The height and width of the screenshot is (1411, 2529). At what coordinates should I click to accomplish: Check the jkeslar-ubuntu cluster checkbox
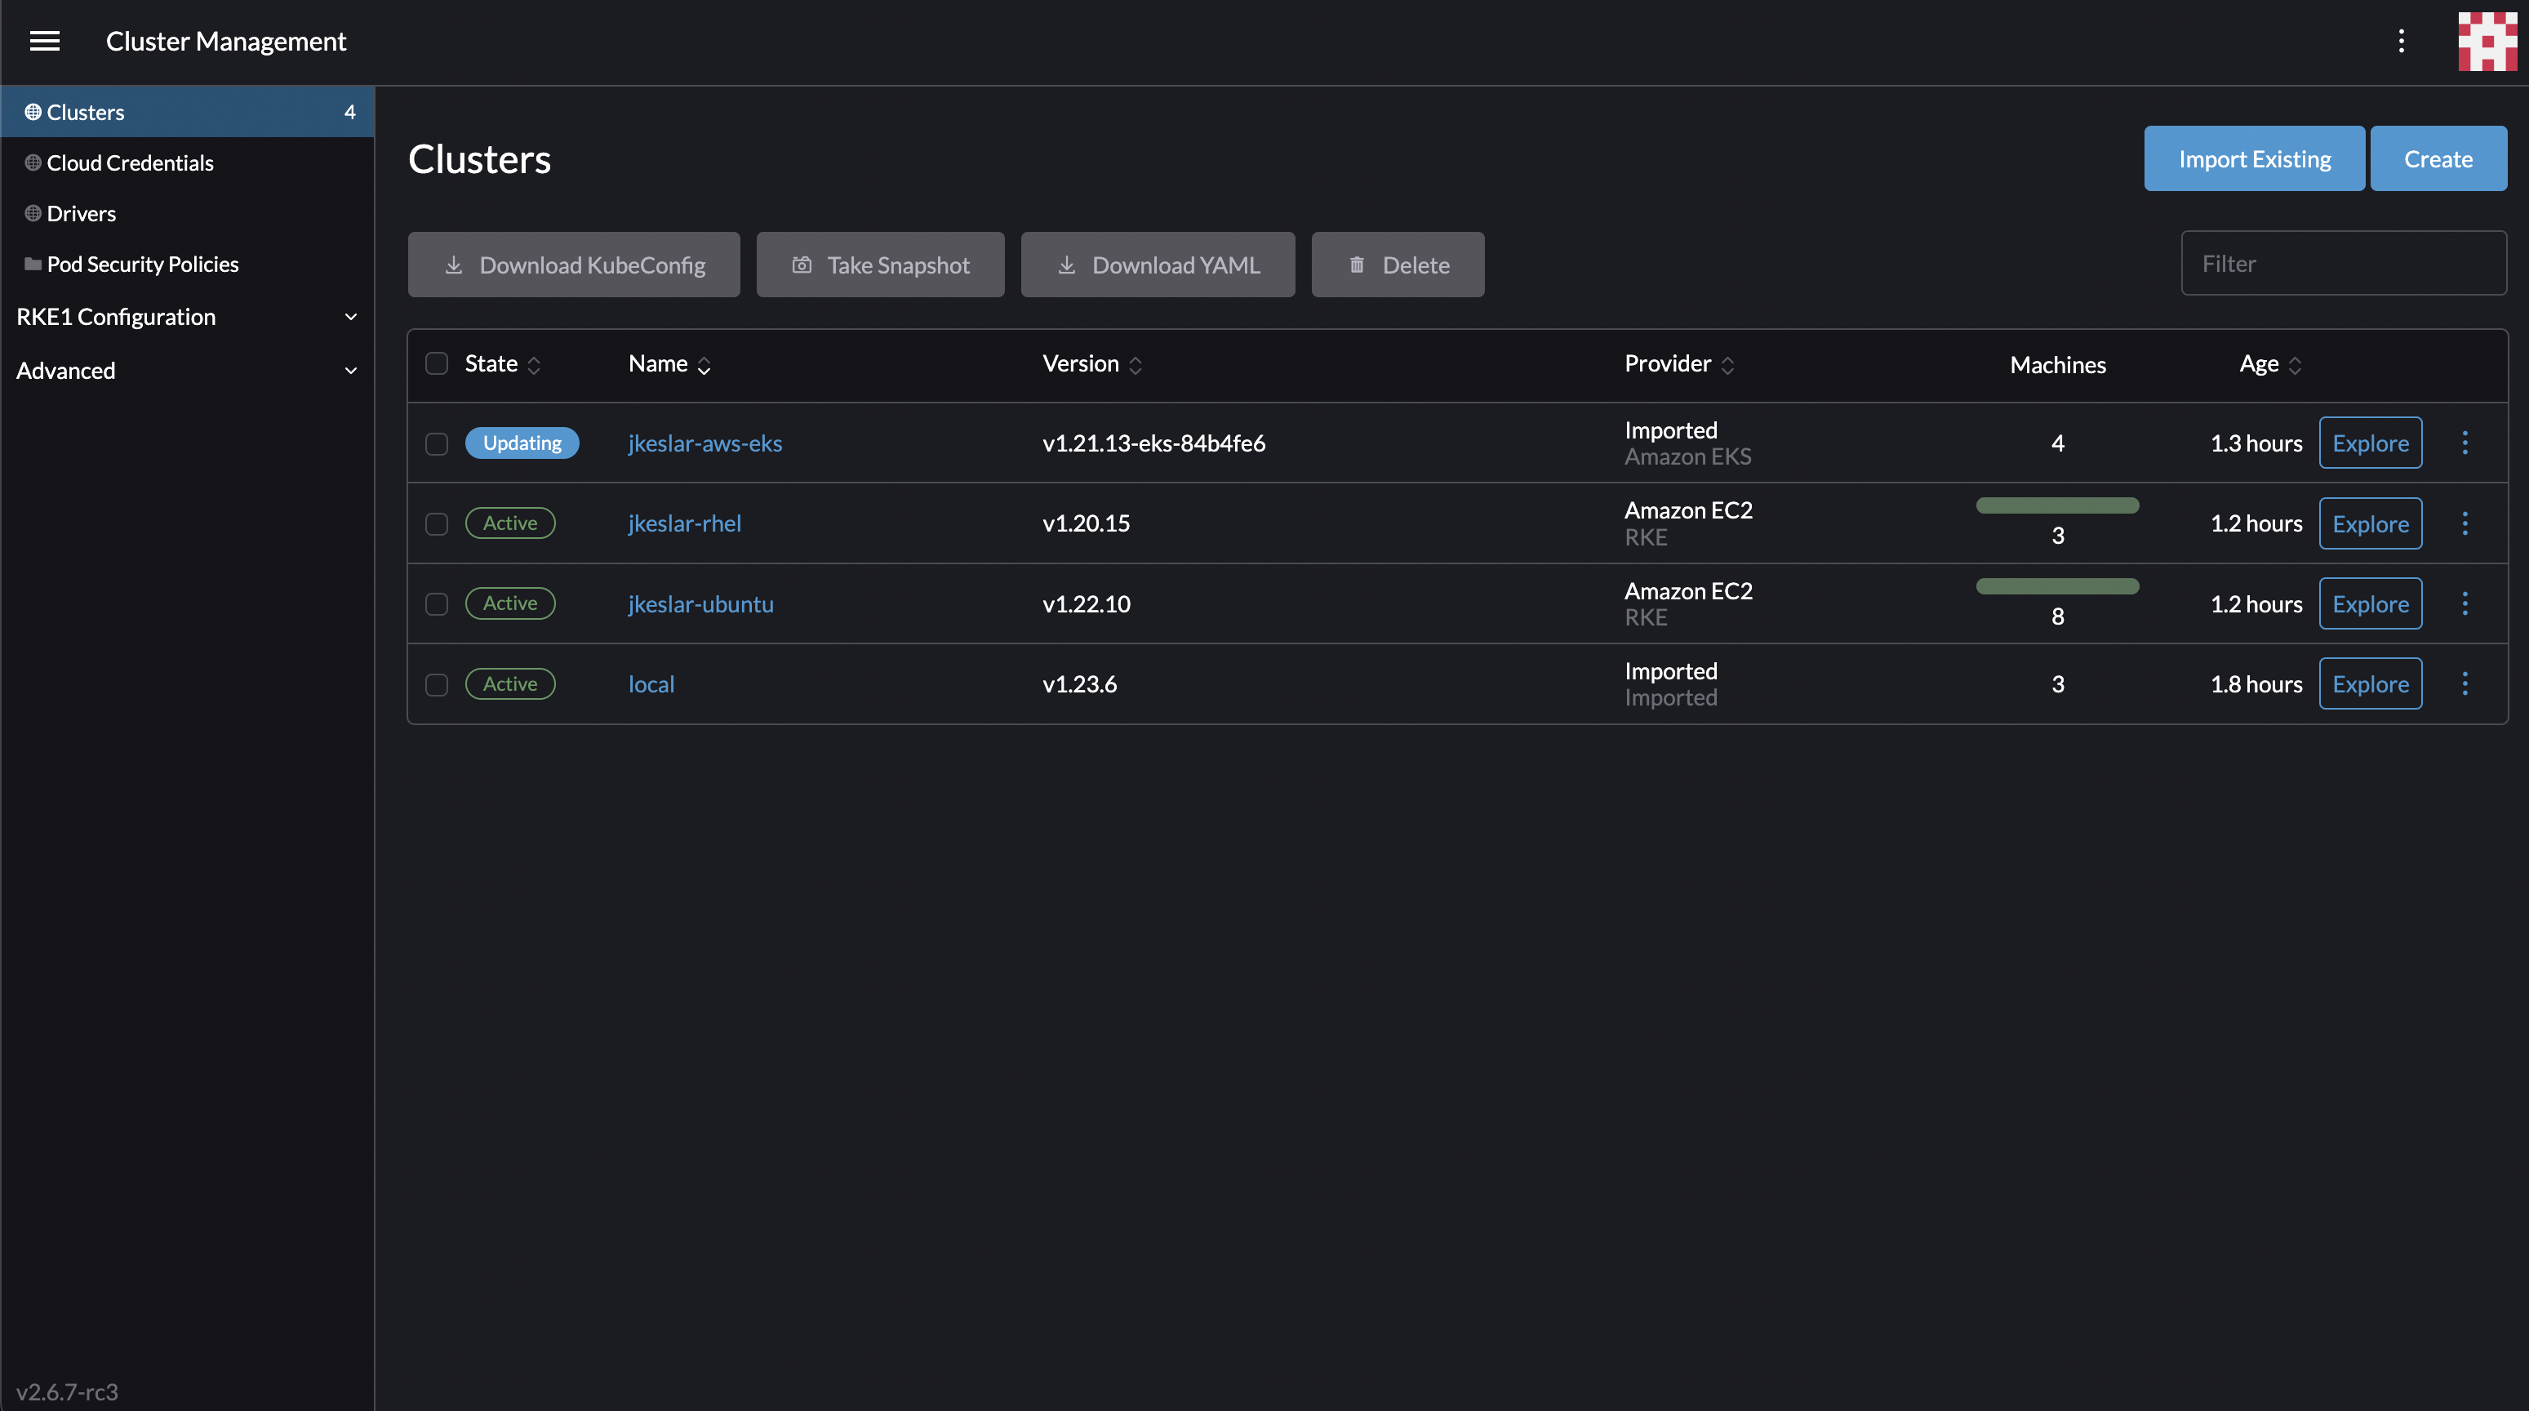(437, 605)
